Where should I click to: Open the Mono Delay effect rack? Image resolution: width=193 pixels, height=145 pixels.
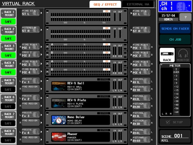click(86, 119)
